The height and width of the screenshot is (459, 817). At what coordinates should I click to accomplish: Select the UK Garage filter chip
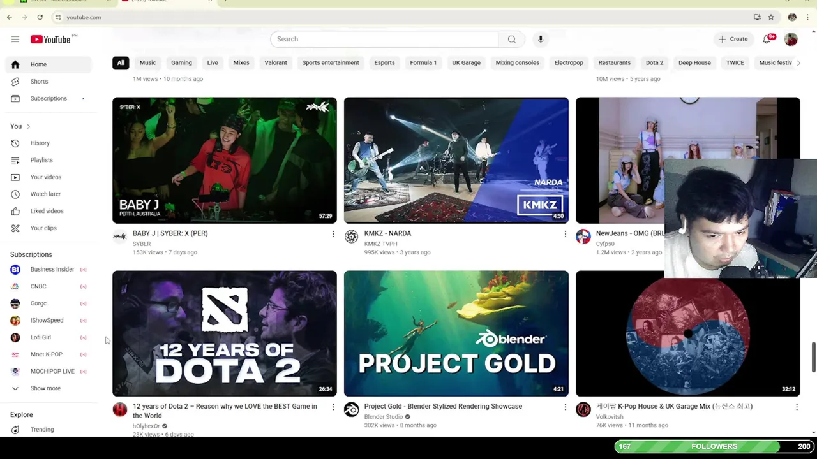pos(466,62)
